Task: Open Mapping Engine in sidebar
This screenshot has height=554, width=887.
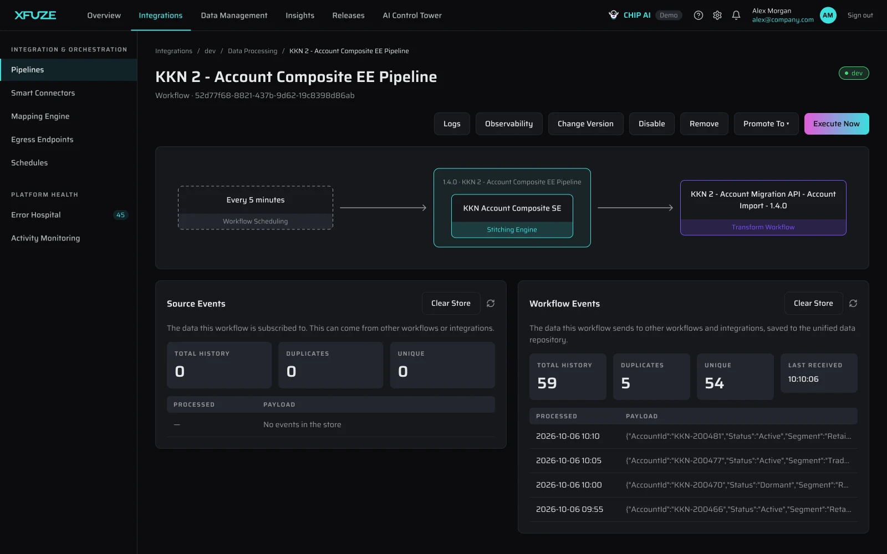Action: click(x=68, y=116)
